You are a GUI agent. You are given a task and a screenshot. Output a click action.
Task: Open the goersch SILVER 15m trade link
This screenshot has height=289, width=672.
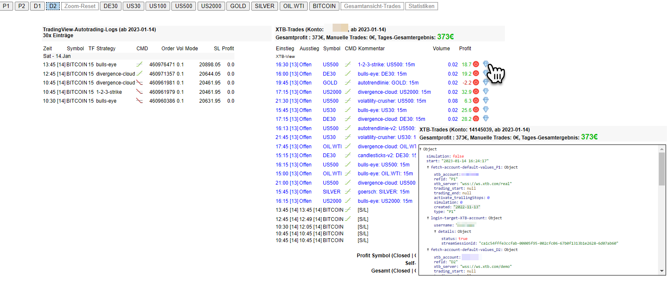383,192
